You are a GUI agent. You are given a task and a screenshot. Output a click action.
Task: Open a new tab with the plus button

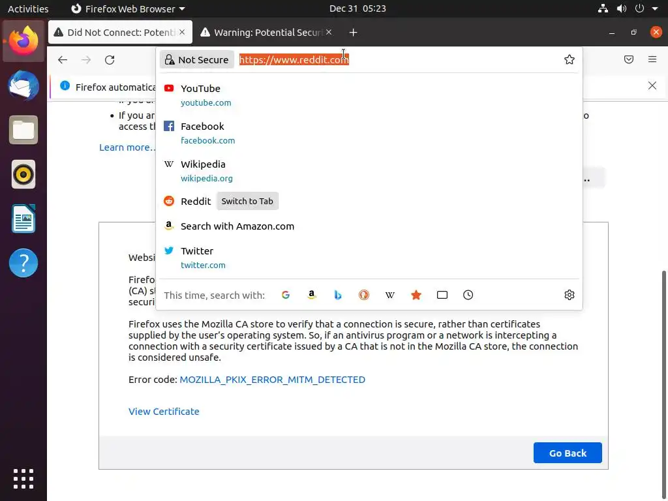coord(353,33)
